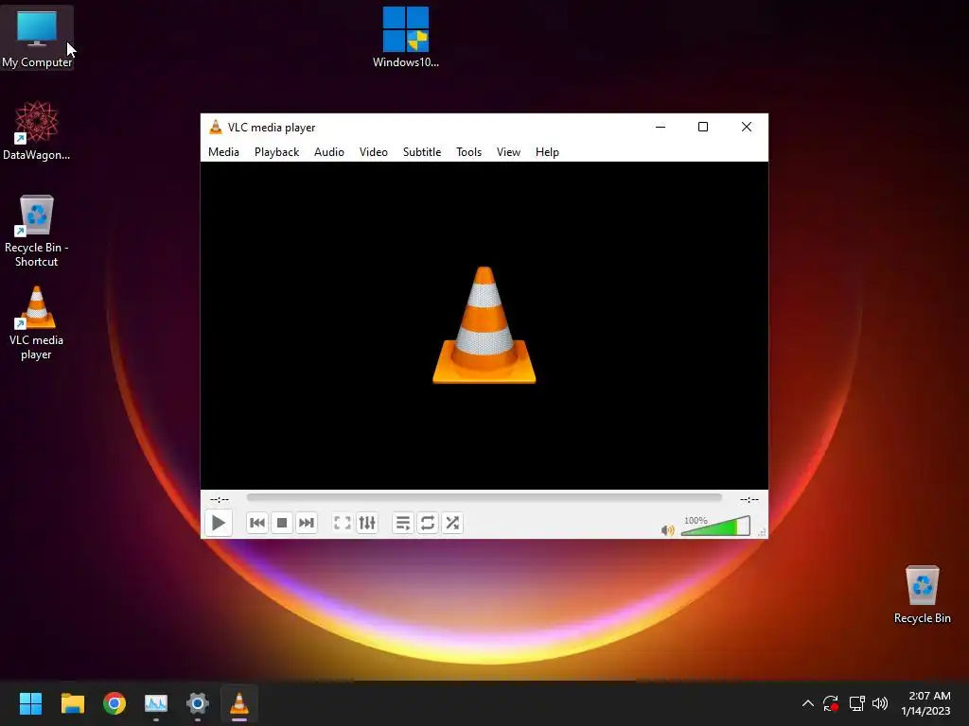Viewport: 969px width, 726px height.
Task: Click the playback seek bar
Action: [484, 497]
